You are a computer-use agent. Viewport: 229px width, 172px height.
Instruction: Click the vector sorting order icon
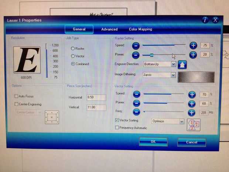(x=194, y=125)
